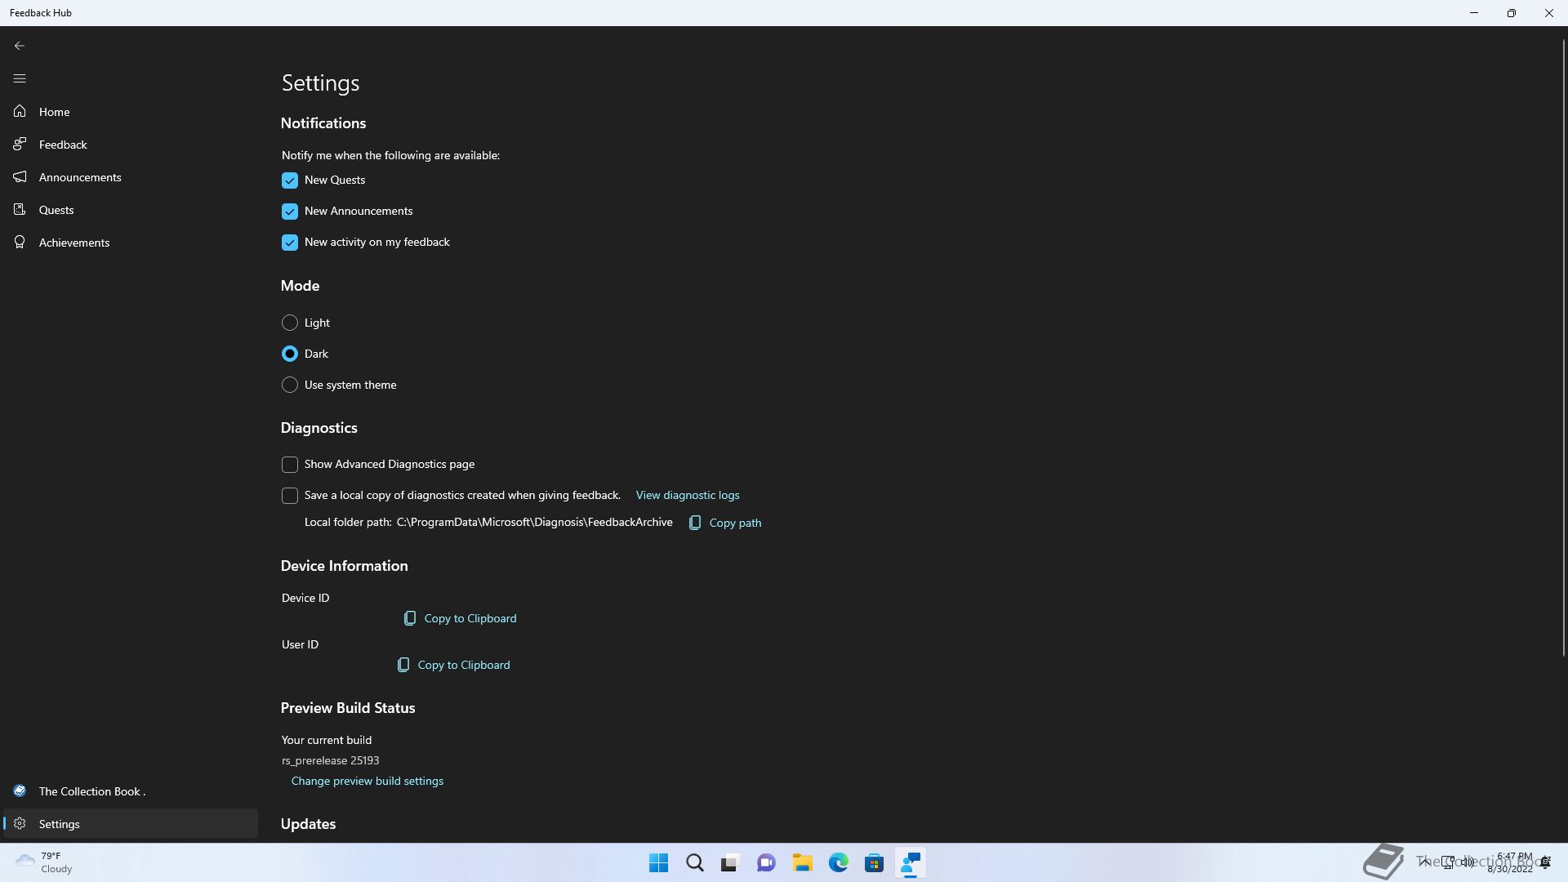
Task: Open Microsoft Edge from the taskbar
Action: 838,863
